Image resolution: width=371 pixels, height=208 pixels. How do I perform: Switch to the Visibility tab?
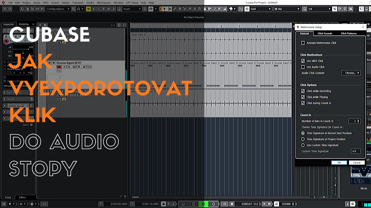(24, 24)
